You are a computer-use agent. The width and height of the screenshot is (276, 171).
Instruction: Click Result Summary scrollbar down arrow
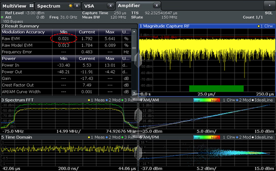point(134,93)
